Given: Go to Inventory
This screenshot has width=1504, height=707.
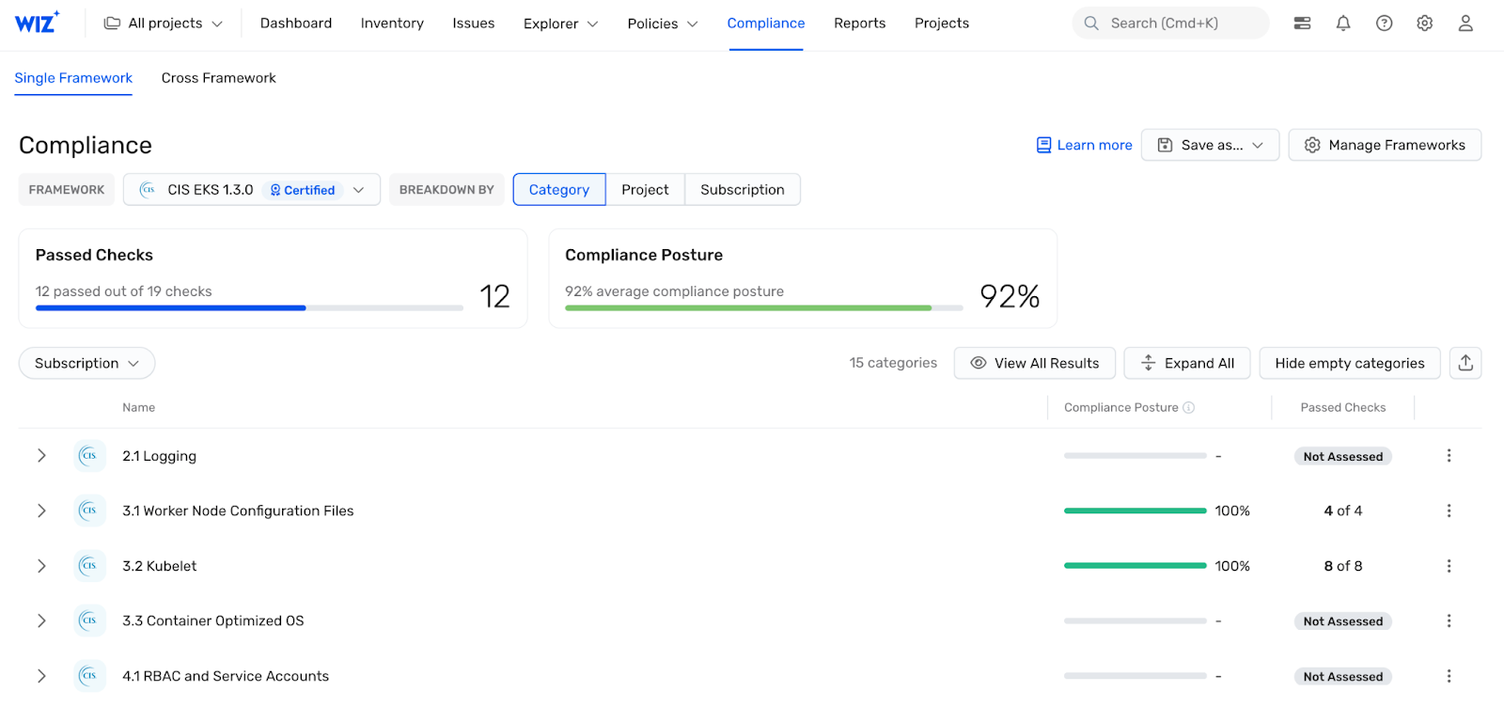Looking at the screenshot, I should pyautogui.click(x=392, y=24).
